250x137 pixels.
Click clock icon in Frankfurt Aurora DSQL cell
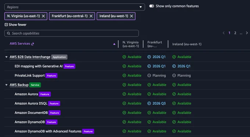(x=149, y=103)
